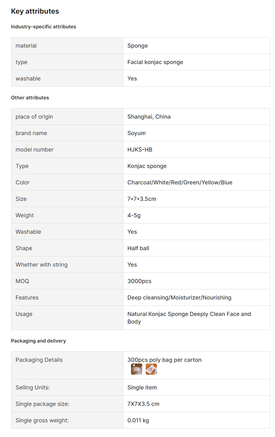275x437 pixels.
Task: Select the Natural Konjac Sponge usage text
Action: coord(189,318)
